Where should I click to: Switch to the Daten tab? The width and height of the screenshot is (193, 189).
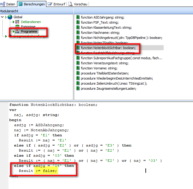coord(8,4)
